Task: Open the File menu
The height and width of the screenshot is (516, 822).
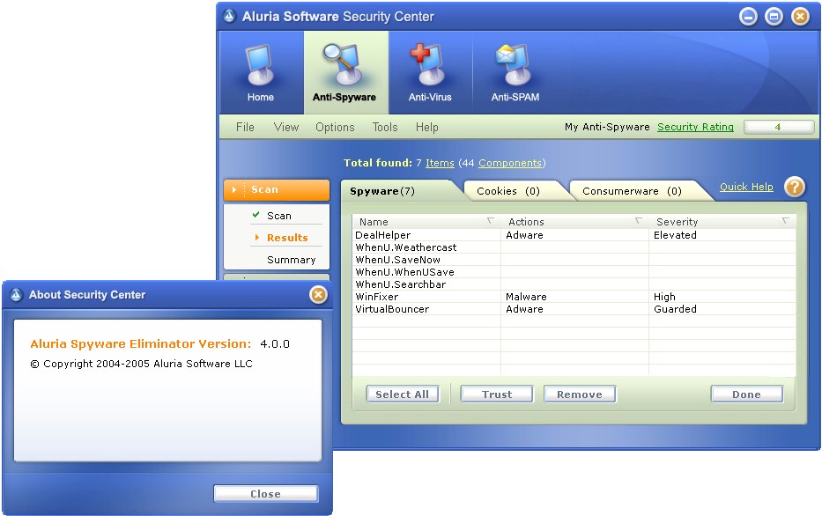Action: pyautogui.click(x=245, y=128)
